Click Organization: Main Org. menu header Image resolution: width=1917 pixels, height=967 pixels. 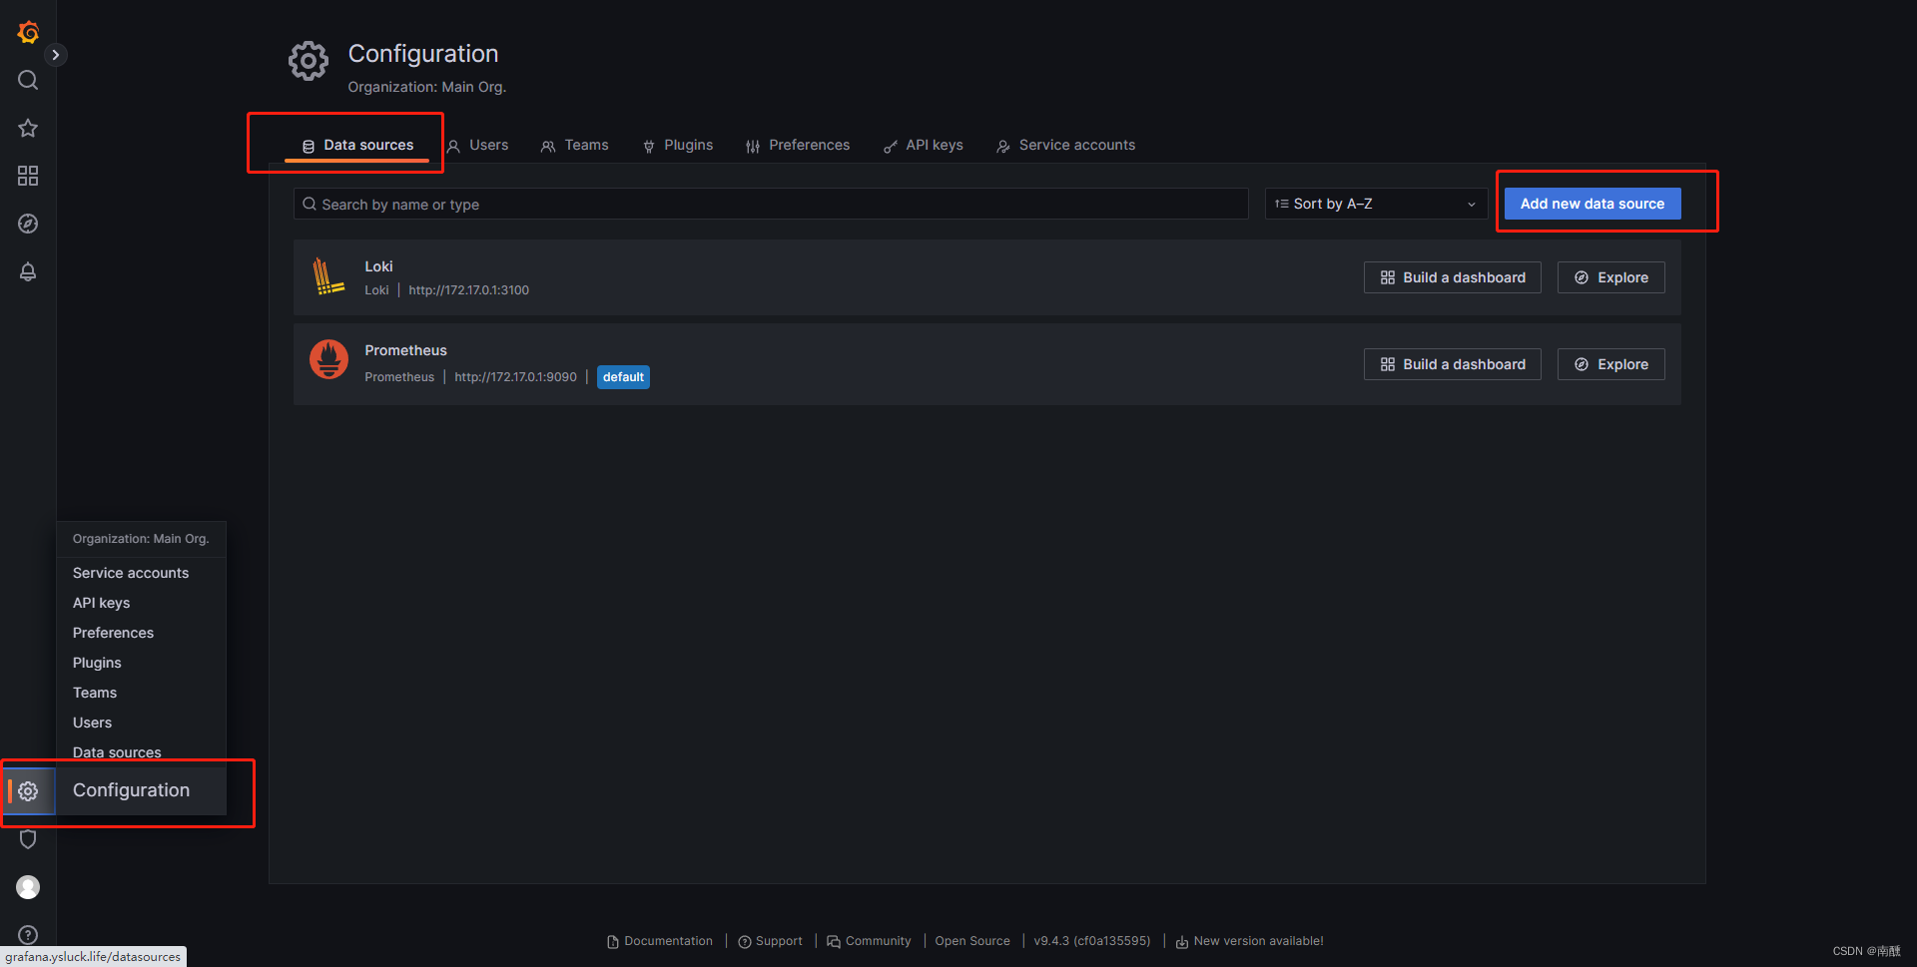coord(141,539)
